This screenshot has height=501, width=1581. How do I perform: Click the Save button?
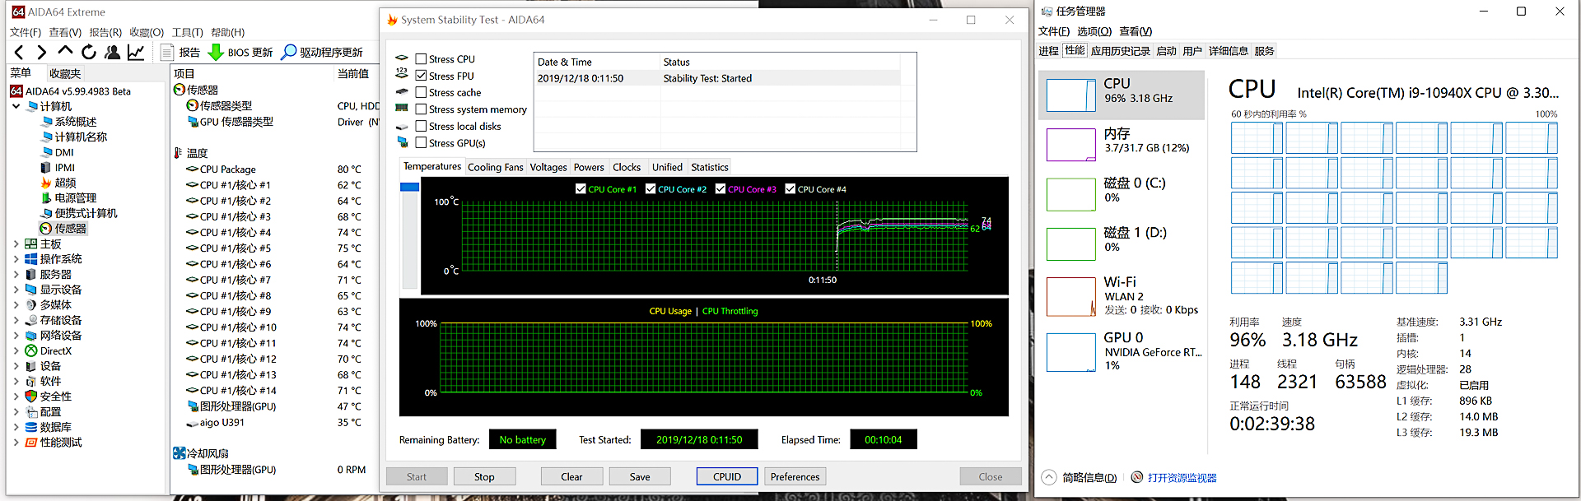tap(640, 476)
